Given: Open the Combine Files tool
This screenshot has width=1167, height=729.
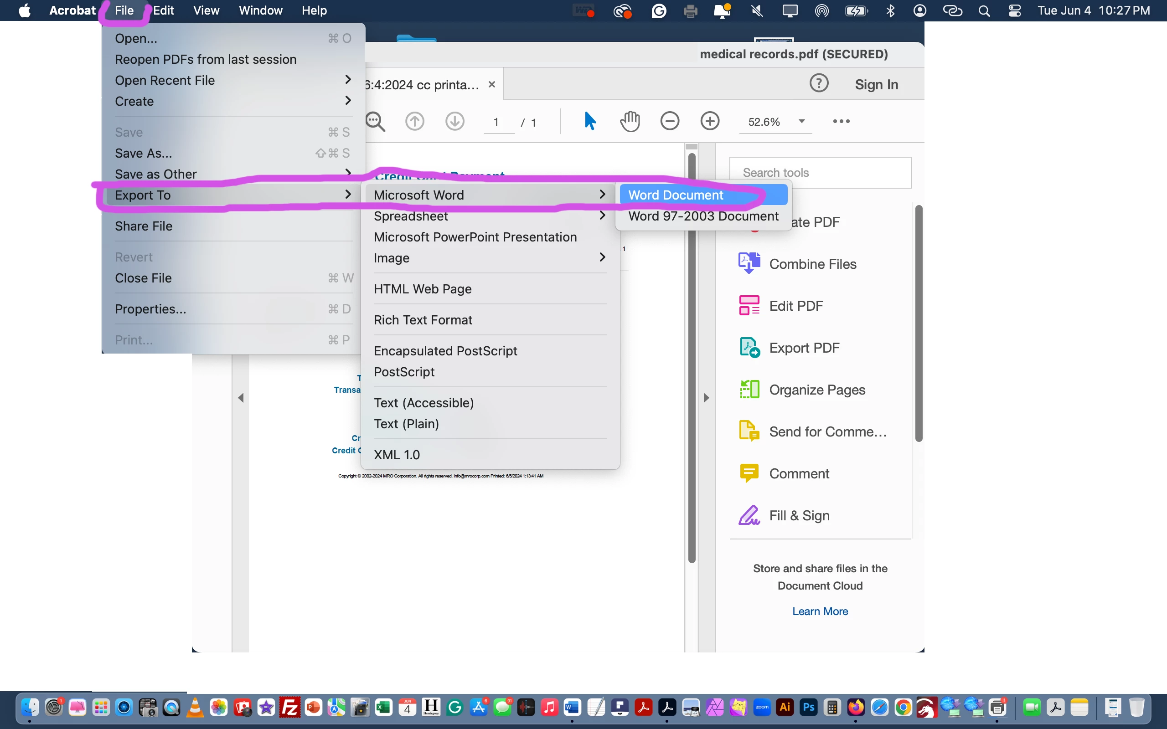Looking at the screenshot, I should coord(812,264).
